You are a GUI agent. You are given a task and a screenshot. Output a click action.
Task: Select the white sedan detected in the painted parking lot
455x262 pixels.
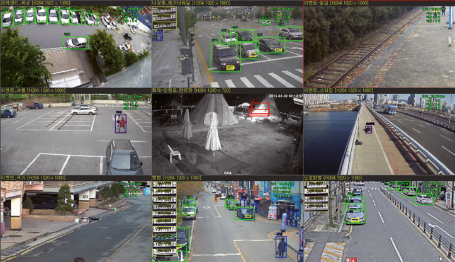84,110
